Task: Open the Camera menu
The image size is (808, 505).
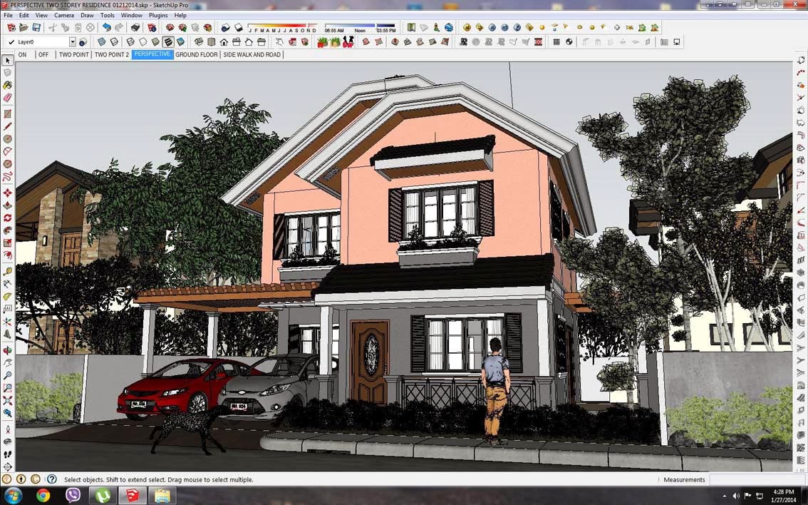Action: pos(63,15)
